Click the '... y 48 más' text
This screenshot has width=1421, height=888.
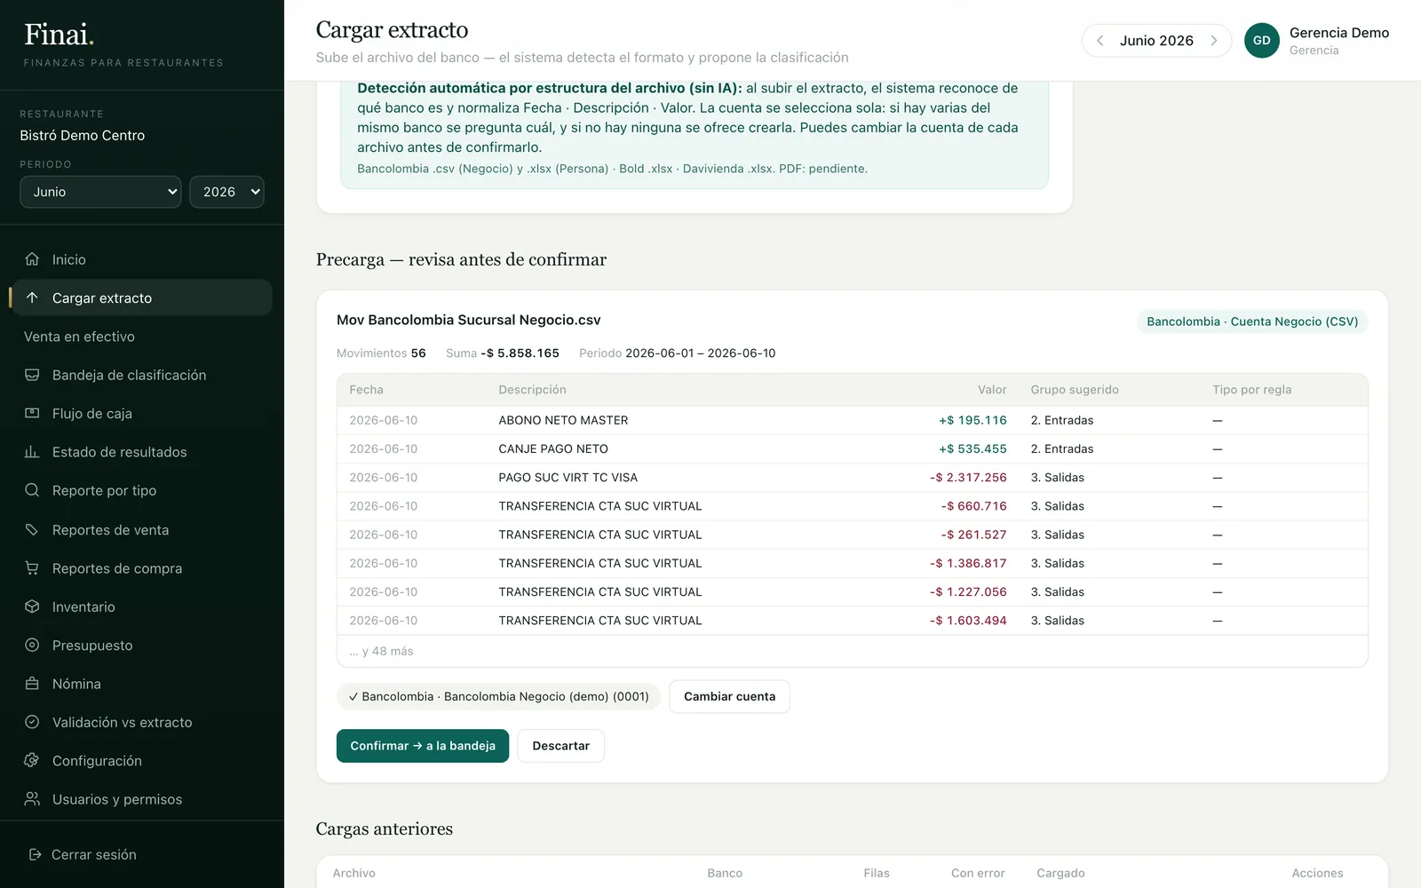[382, 651]
